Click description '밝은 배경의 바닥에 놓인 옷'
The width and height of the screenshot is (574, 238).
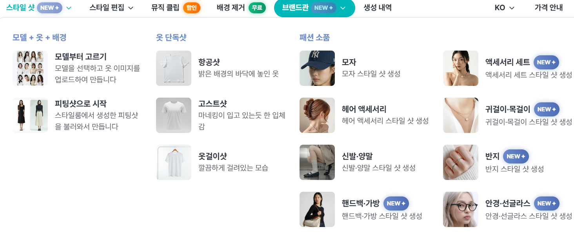238,74
